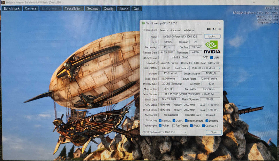
Task: Toggle the OpenCL checkbox
Action: click(x=160, y=121)
